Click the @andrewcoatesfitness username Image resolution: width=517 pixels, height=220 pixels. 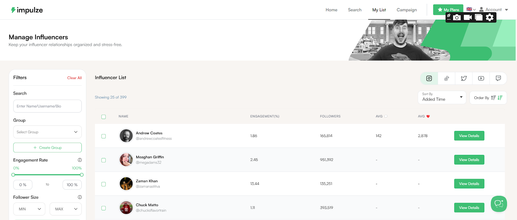coord(154,139)
